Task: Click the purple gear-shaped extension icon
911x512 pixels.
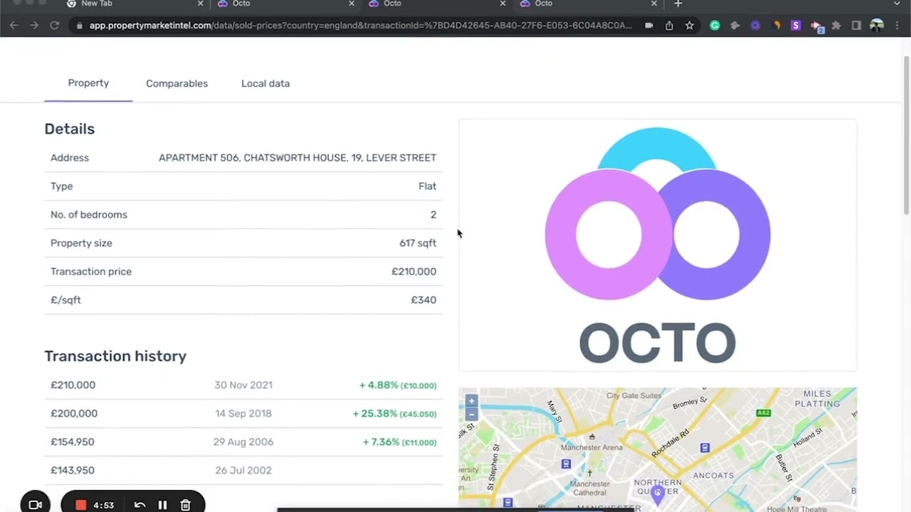Action: coord(755,26)
